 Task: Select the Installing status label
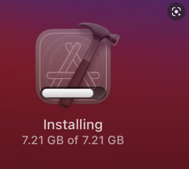[x=73, y=125]
